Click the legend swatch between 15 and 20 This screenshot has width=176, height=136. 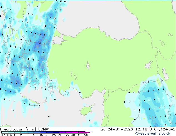(43, 132)
